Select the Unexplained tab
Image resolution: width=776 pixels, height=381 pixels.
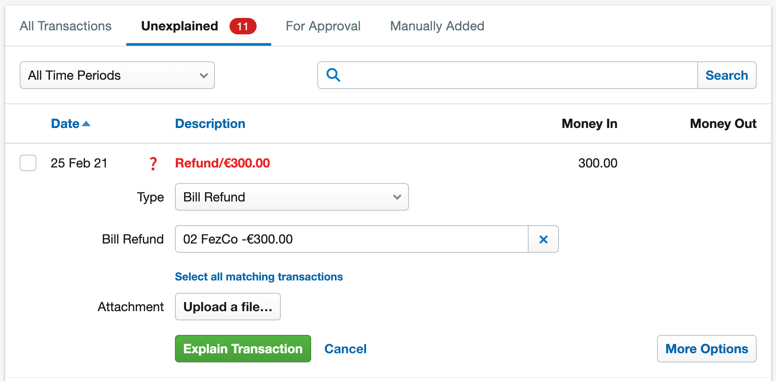pos(180,26)
